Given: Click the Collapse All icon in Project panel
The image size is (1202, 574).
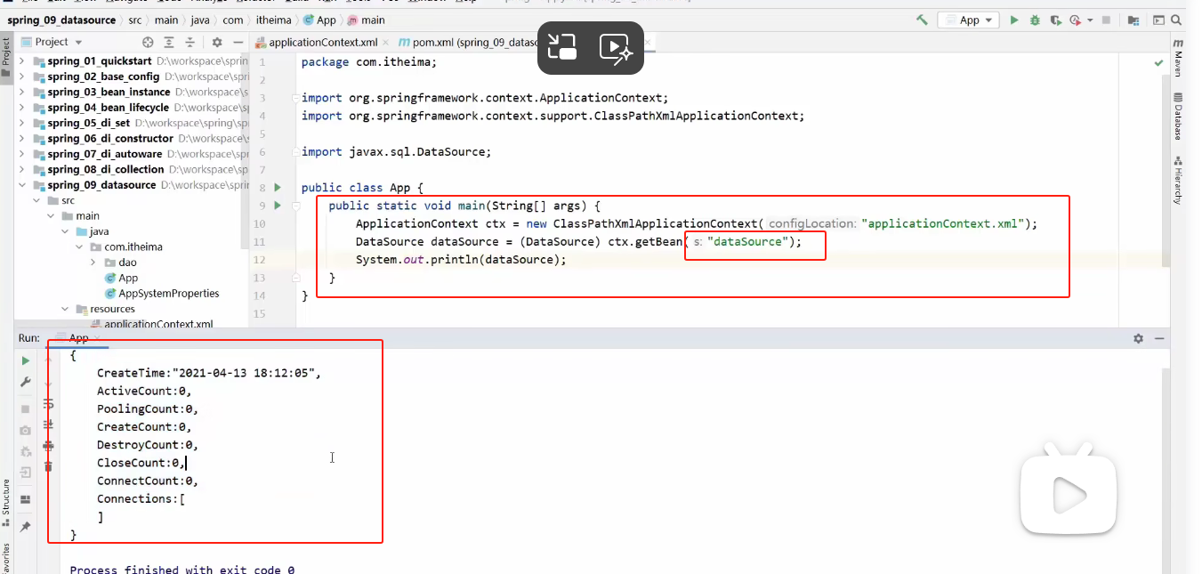Looking at the screenshot, I should (190, 42).
